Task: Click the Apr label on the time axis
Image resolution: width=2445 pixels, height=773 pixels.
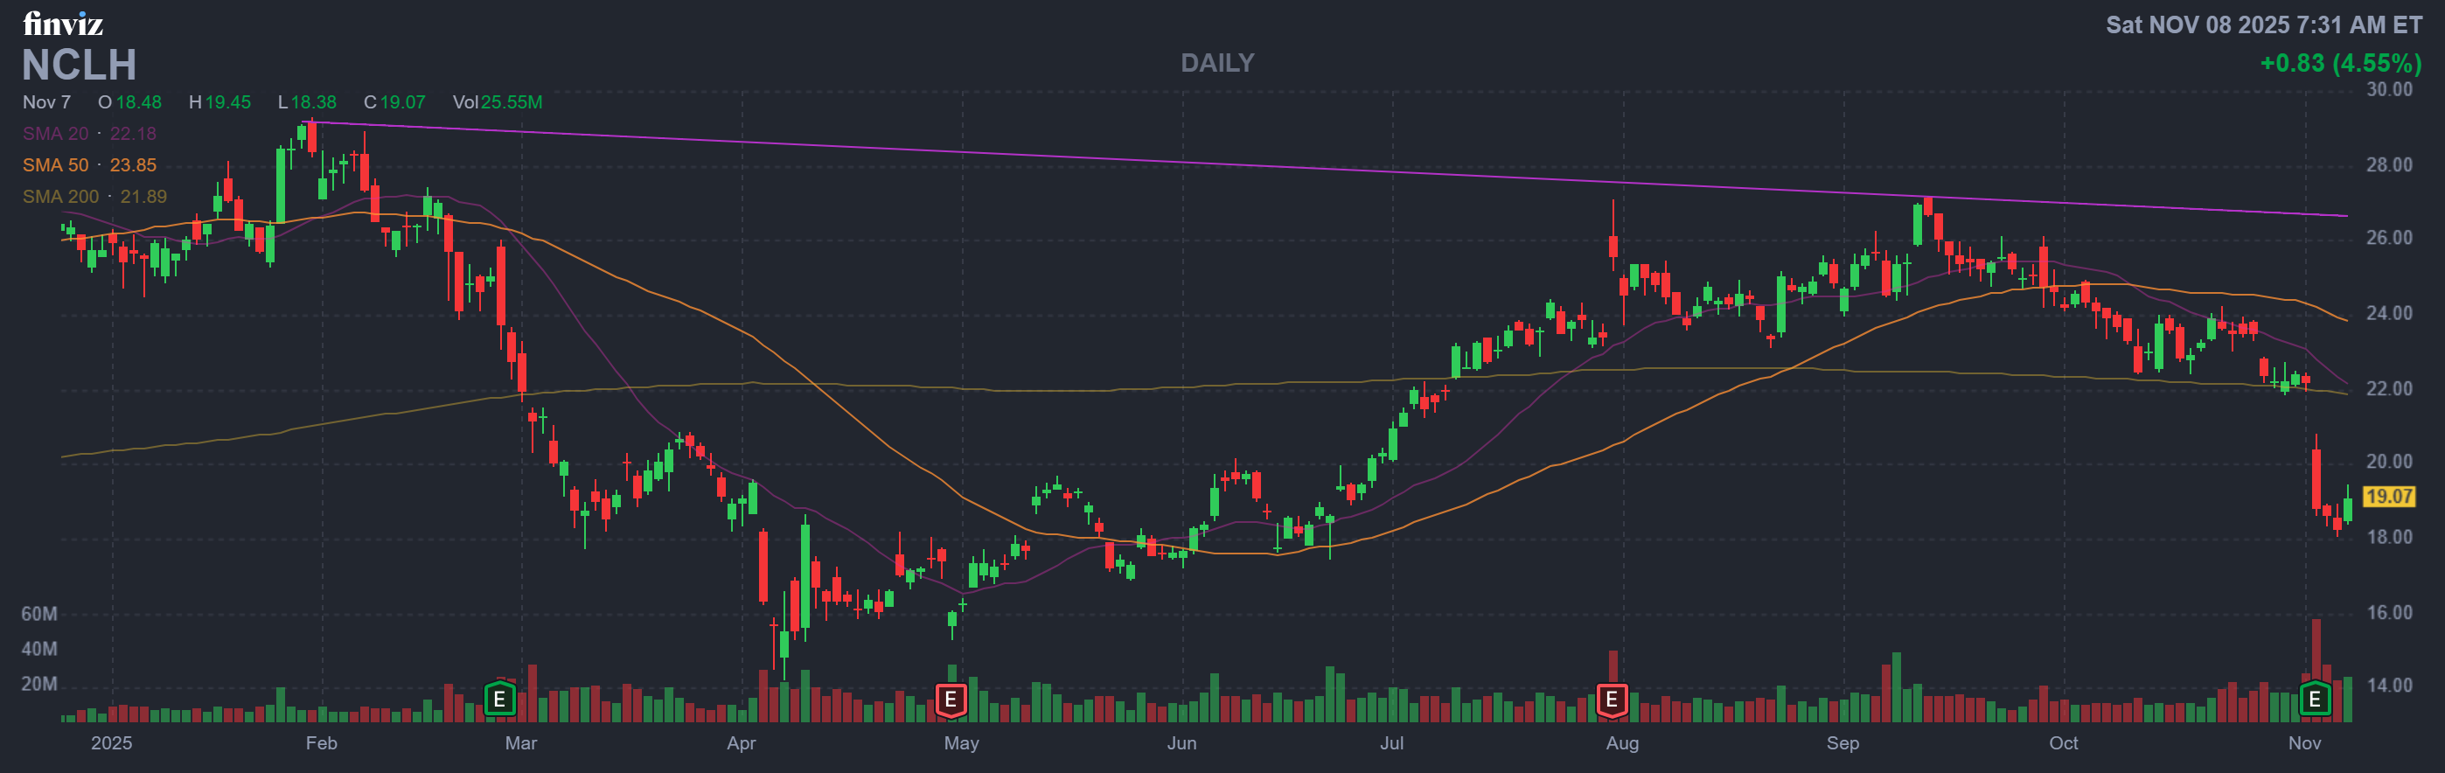Action: [741, 743]
